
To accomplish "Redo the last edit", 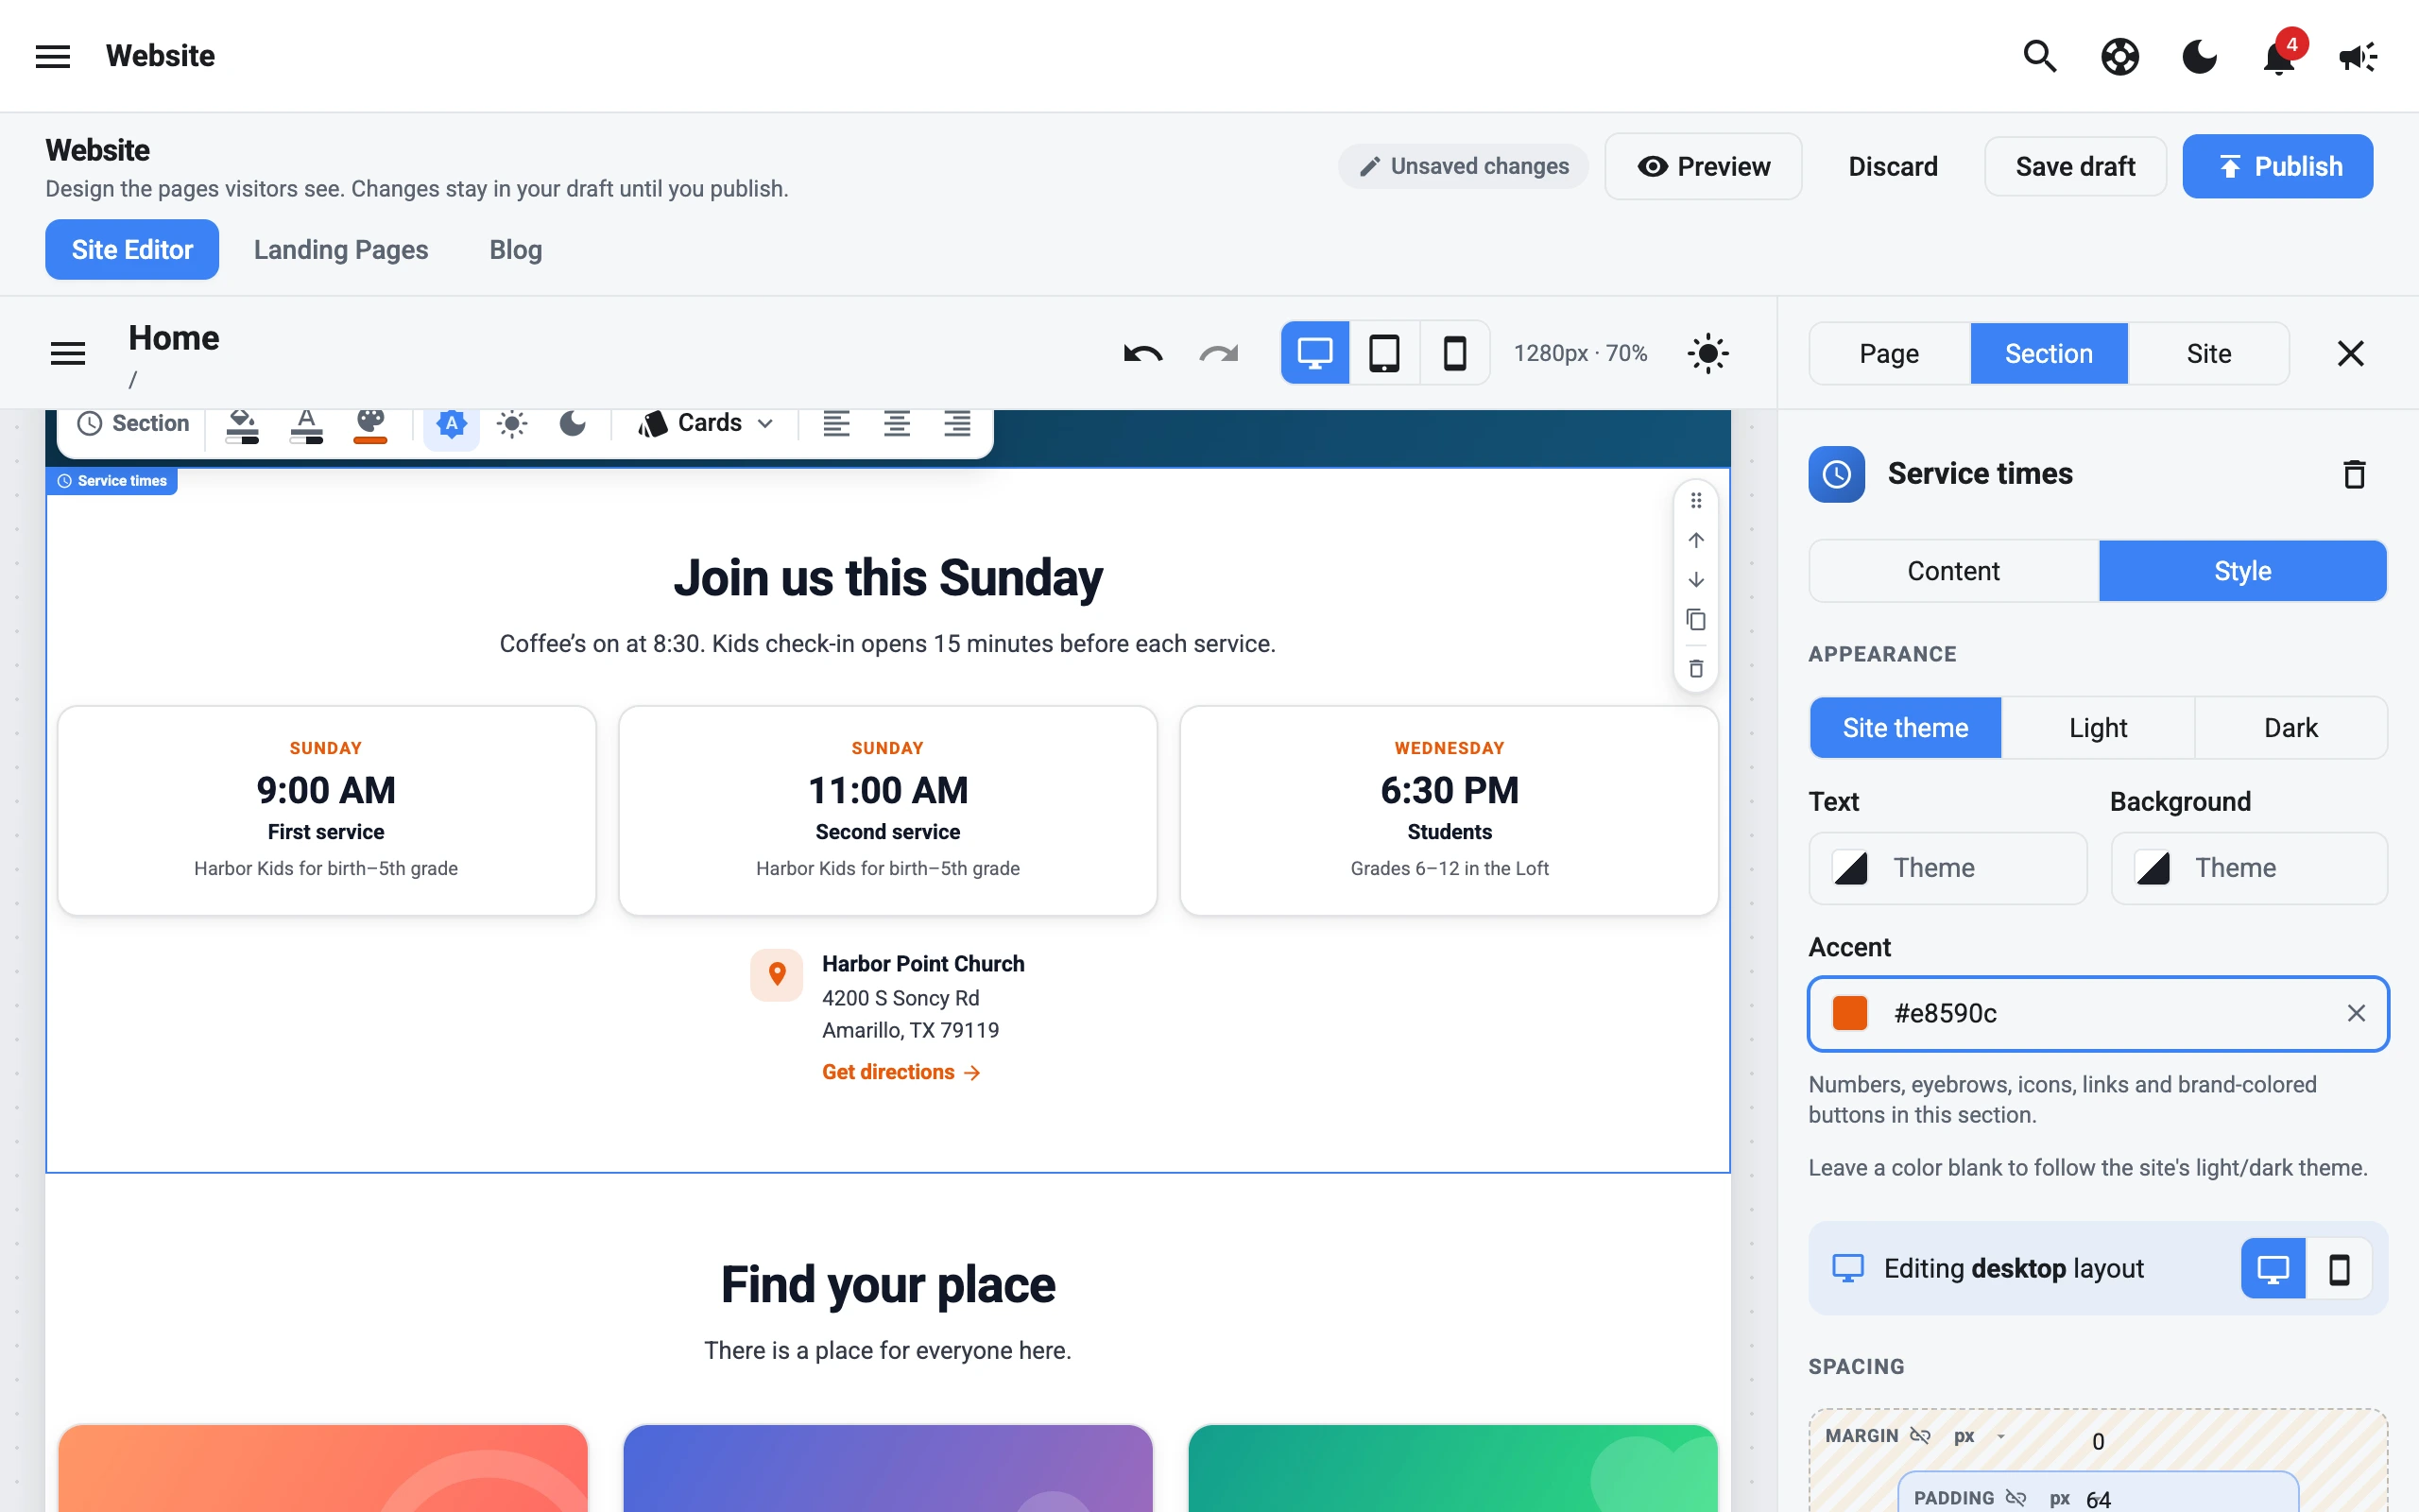I will (1219, 353).
